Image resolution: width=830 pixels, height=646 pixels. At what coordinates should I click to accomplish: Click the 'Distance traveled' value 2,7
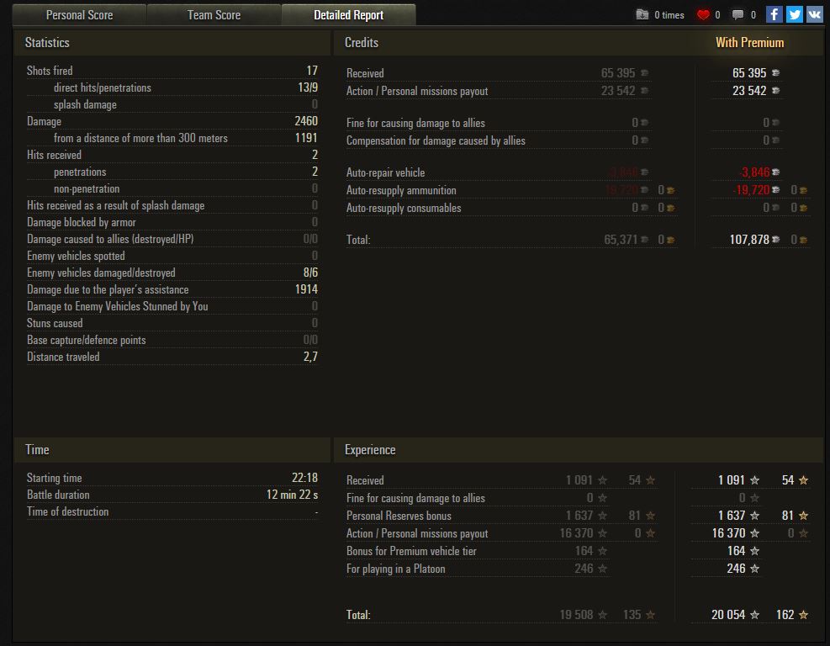[310, 357]
